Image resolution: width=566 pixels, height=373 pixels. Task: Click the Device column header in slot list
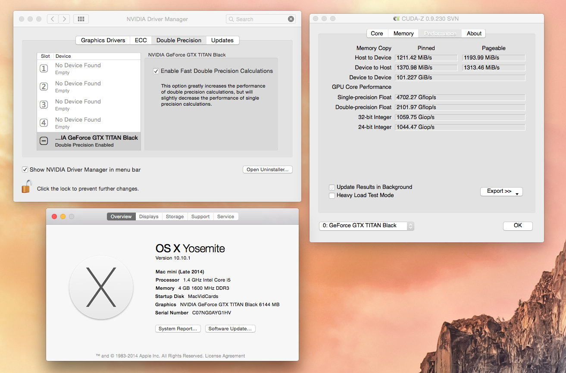[x=63, y=56]
